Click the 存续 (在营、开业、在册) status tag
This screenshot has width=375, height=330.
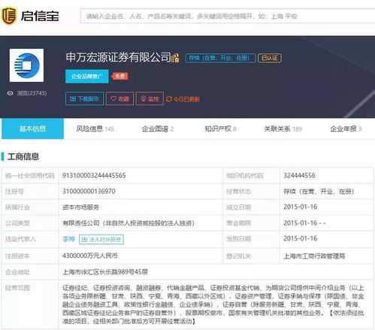[220, 58]
